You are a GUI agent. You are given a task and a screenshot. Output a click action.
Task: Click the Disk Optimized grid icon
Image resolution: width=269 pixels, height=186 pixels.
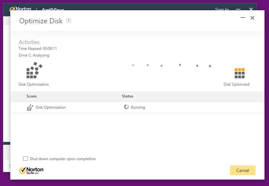point(240,73)
